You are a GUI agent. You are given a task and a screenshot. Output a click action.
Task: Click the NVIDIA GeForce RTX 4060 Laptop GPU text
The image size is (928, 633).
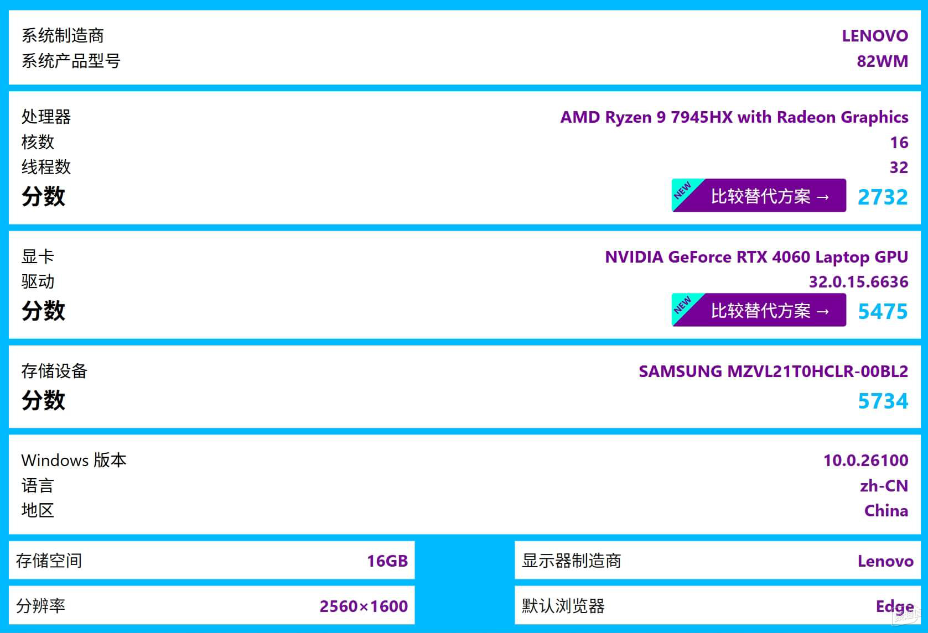[x=756, y=257]
